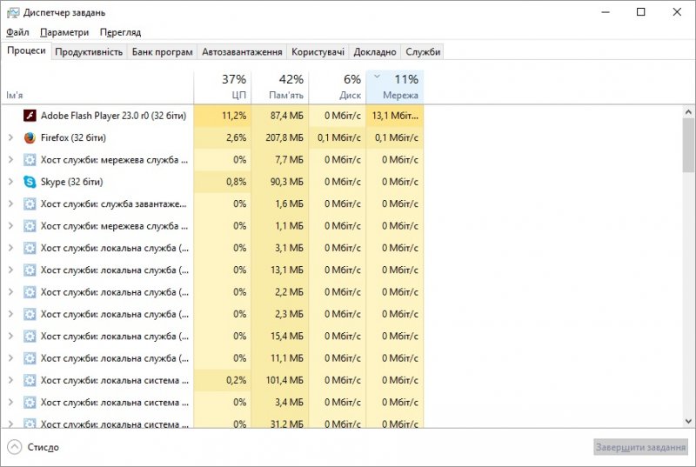Click the Adobe Flash Player process icon
696x467 pixels.
point(30,116)
